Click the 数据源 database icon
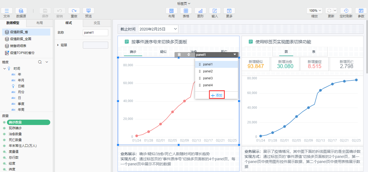Image resolution: width=368 pixels, height=172 pixels. point(21,11)
